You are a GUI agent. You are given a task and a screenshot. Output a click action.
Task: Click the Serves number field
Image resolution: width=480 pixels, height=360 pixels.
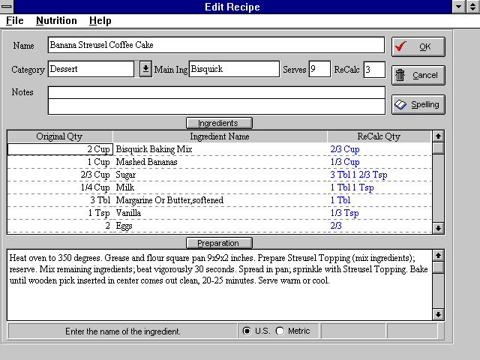coord(319,69)
